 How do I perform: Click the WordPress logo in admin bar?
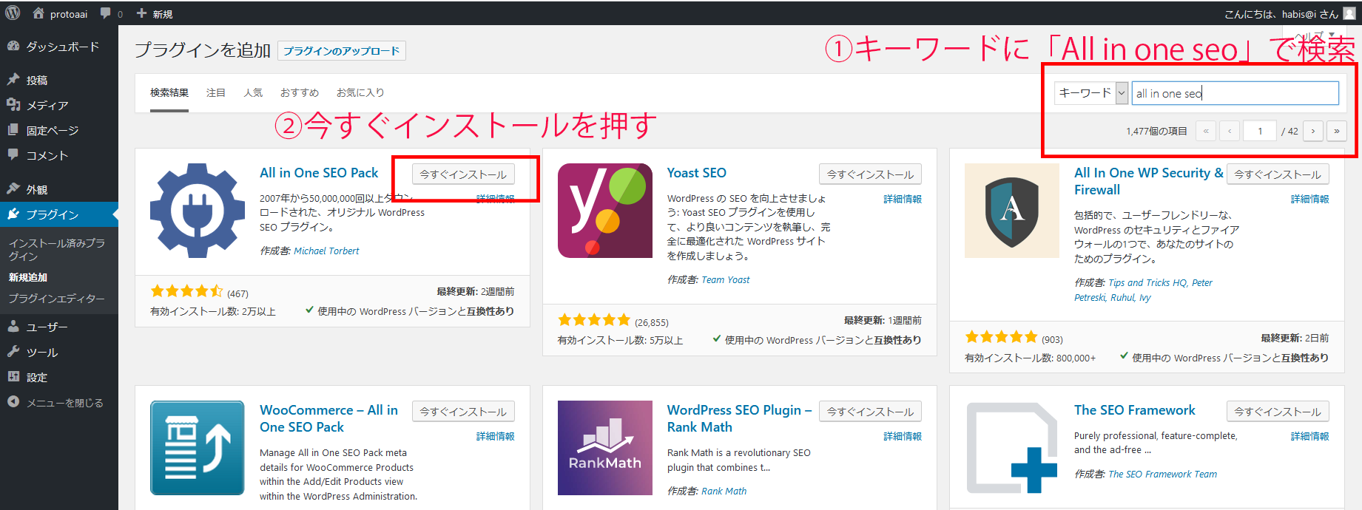[x=13, y=13]
